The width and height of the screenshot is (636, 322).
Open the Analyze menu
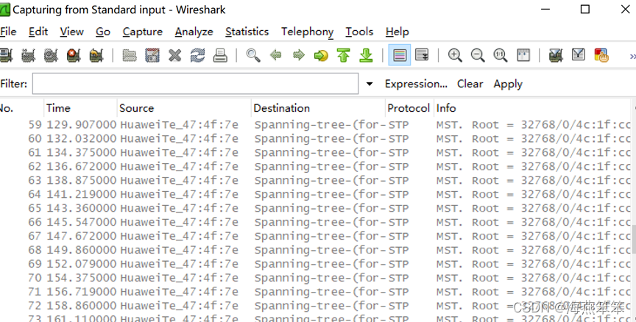(x=194, y=32)
